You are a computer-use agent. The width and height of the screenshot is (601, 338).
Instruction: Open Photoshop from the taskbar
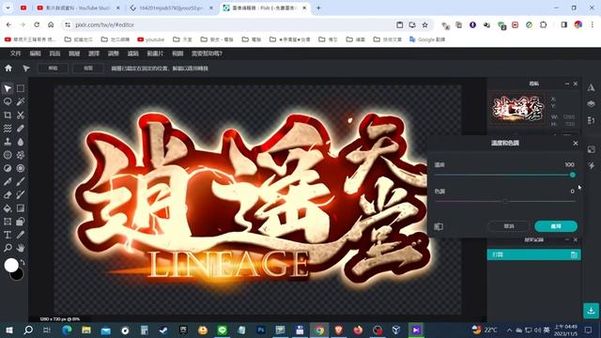[x=261, y=330]
